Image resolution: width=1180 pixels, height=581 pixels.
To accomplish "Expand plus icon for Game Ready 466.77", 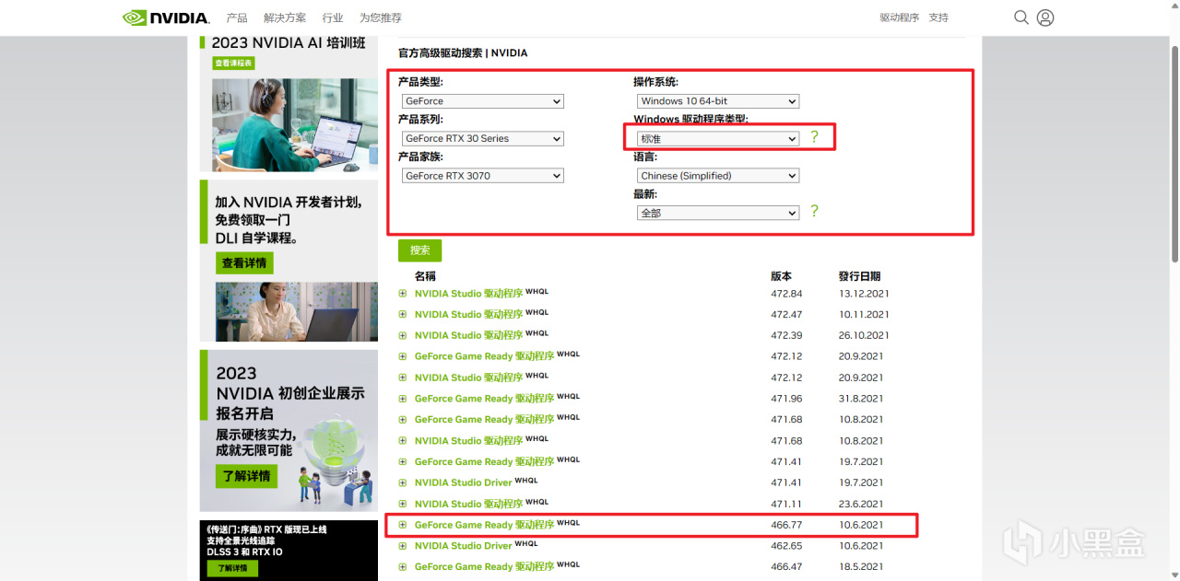I will point(403,525).
